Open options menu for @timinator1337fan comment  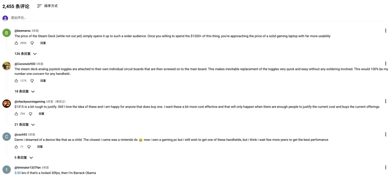[x=385, y=168]
